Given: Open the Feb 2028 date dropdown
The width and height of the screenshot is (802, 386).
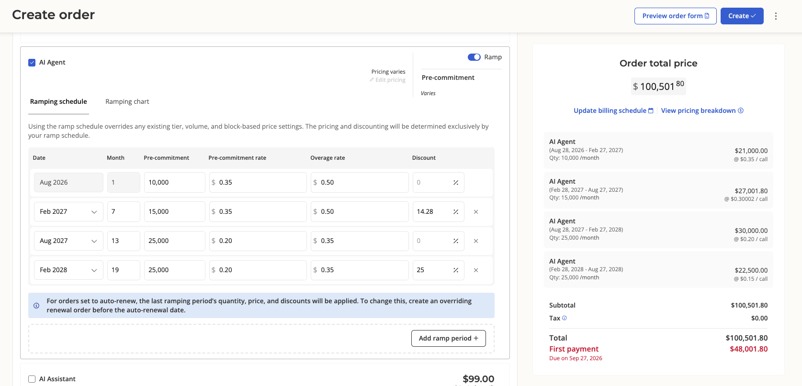Looking at the screenshot, I should point(68,270).
